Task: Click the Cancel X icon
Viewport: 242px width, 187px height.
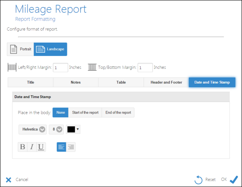Action: [8, 179]
